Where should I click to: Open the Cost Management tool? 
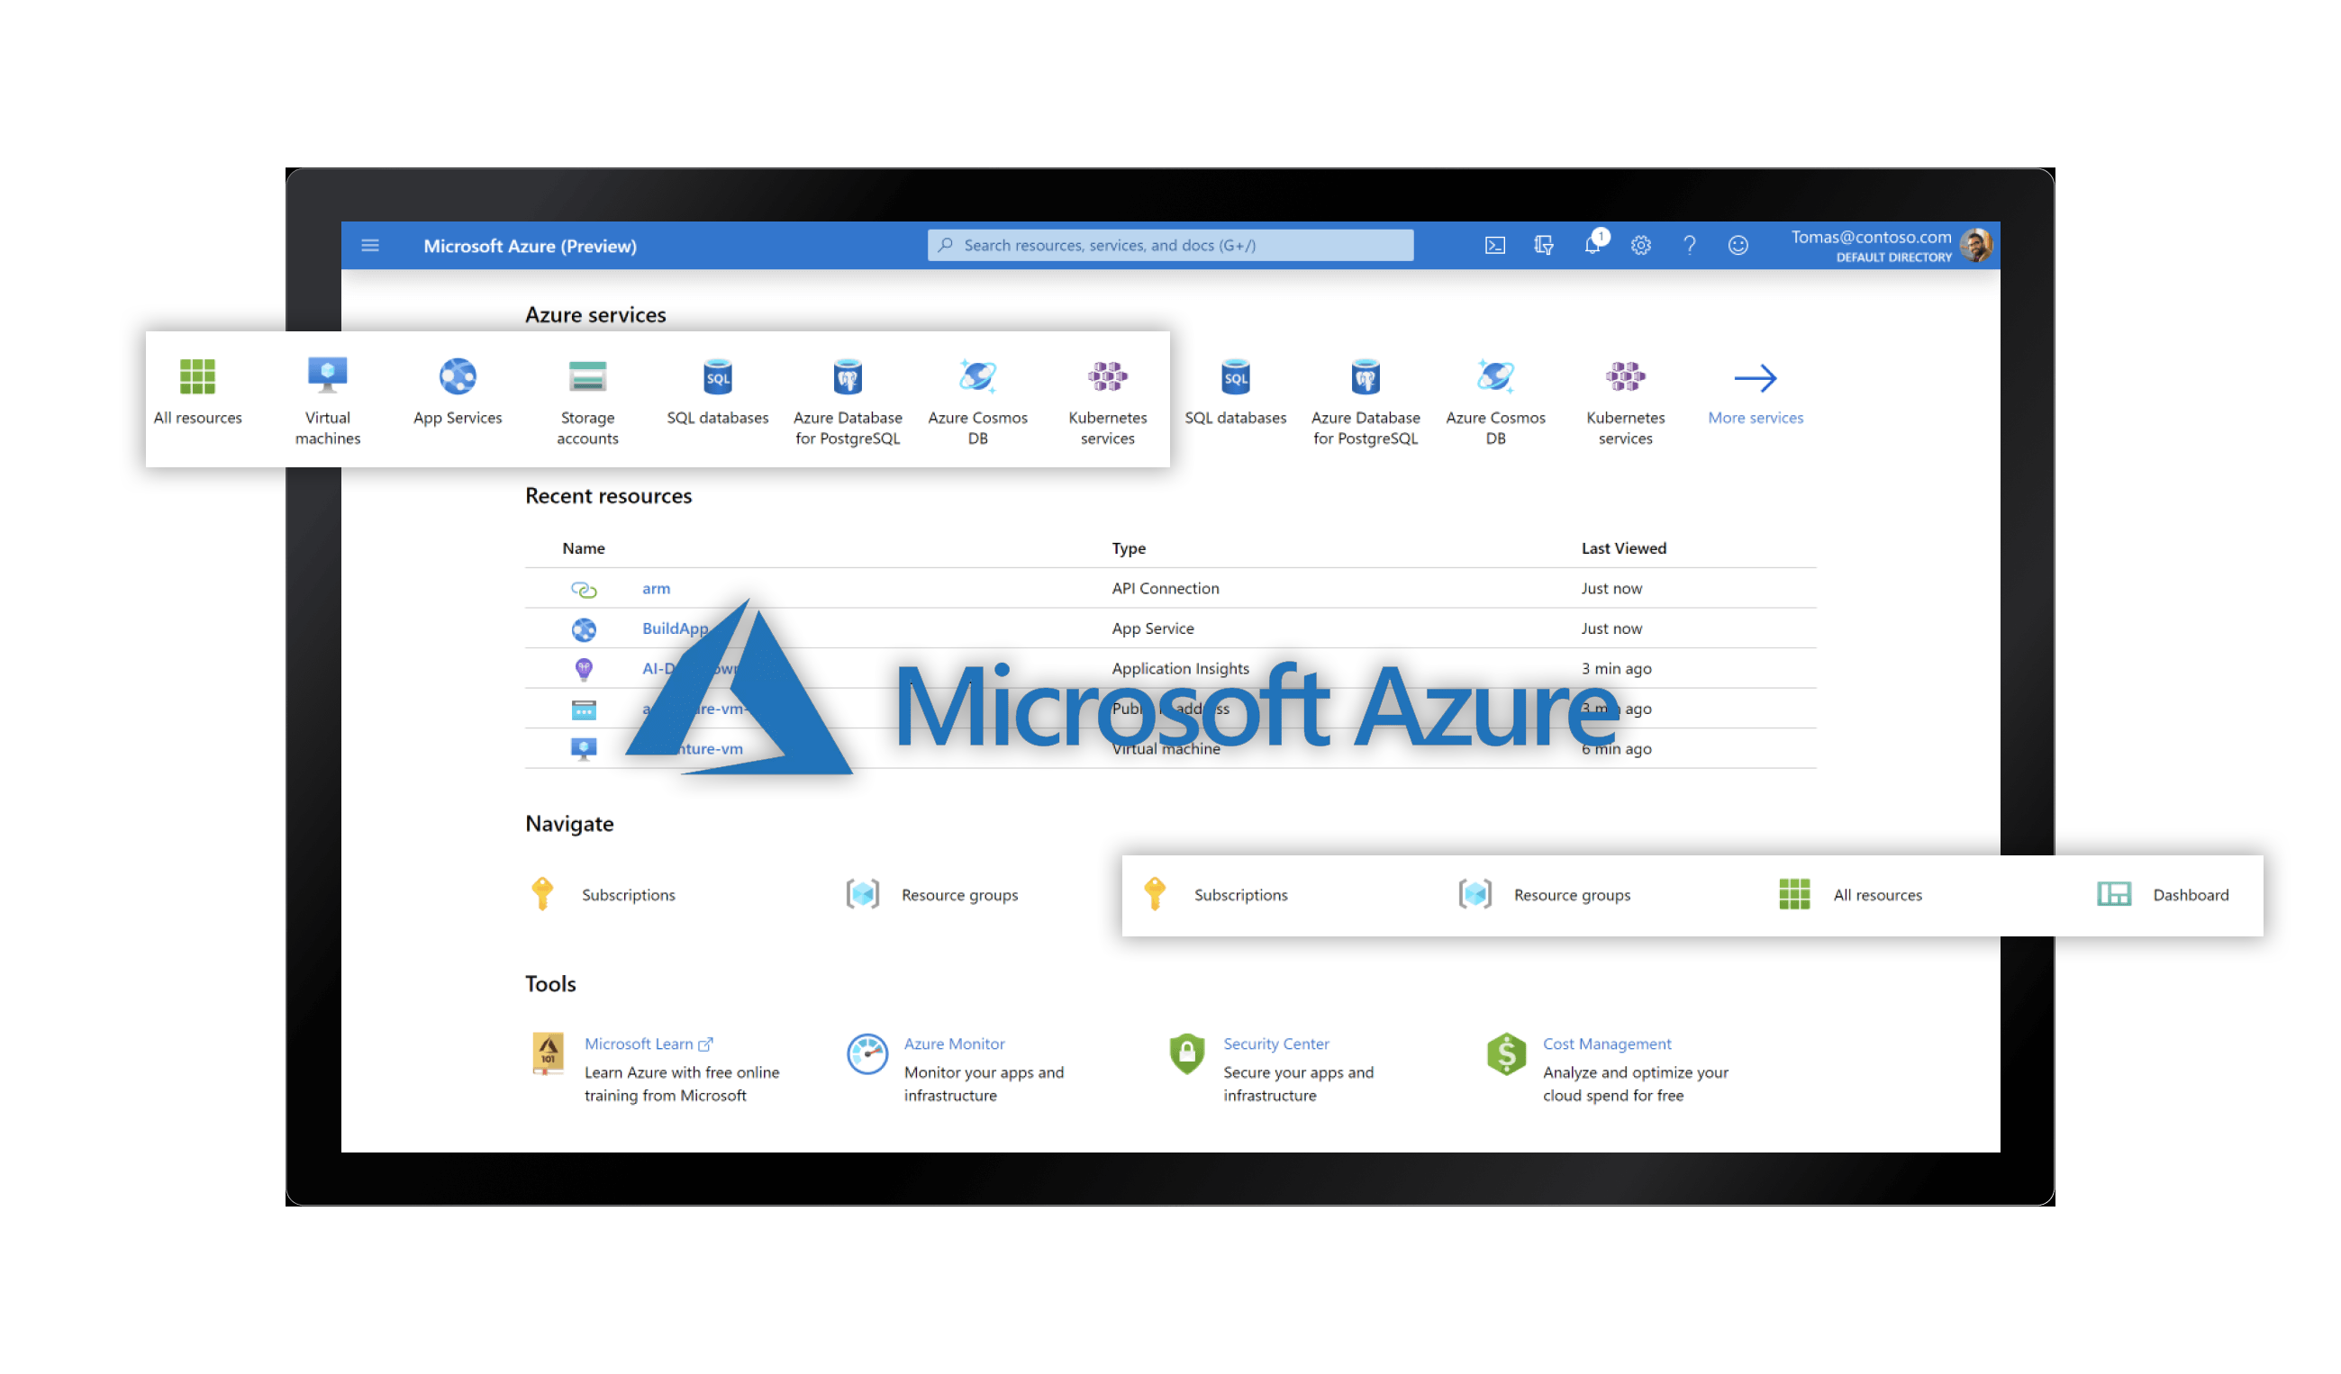pyautogui.click(x=1606, y=1044)
